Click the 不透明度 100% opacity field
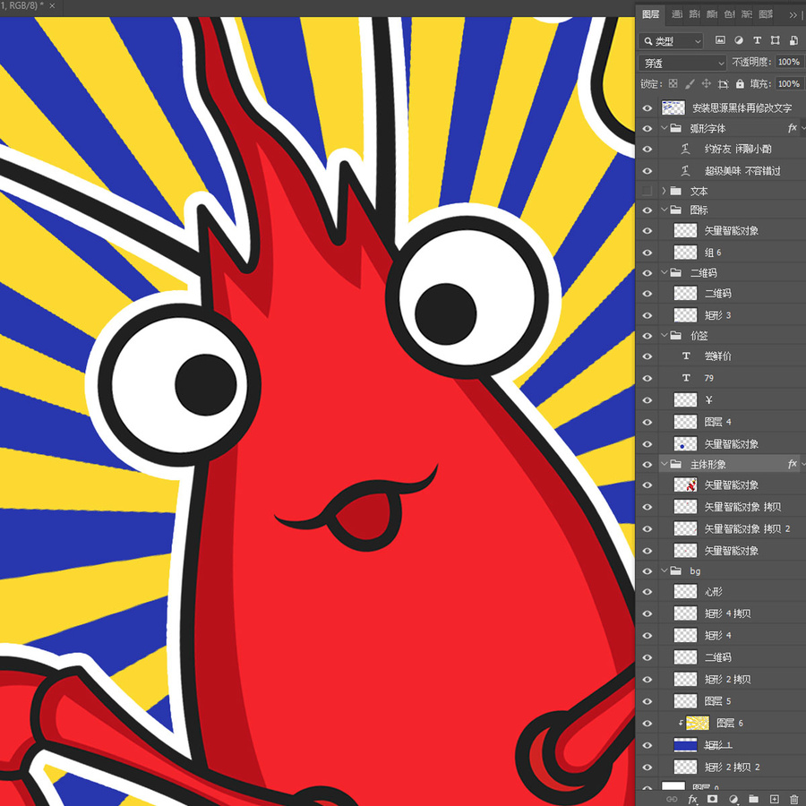This screenshot has width=806, height=806. [x=790, y=62]
